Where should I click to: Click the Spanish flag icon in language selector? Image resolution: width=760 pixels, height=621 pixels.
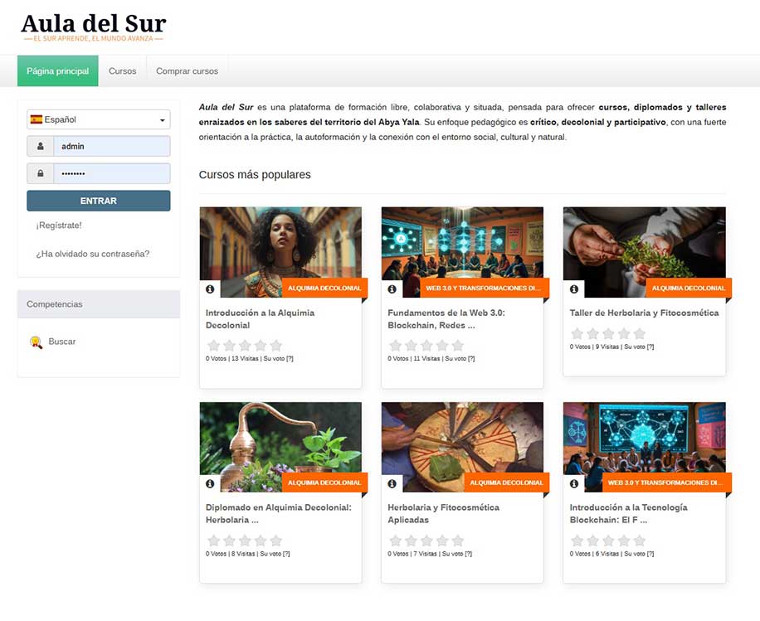pyautogui.click(x=37, y=119)
